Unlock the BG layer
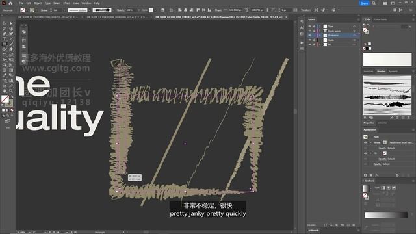Screen dimensions: 416x234 (x=315, y=44)
